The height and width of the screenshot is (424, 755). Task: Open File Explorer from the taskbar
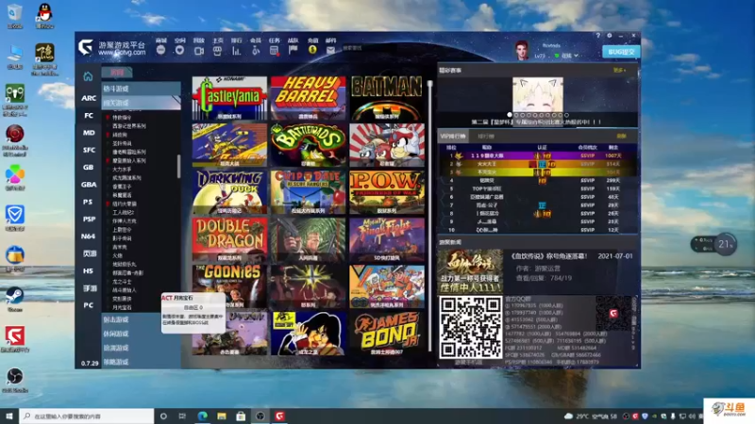tap(222, 416)
